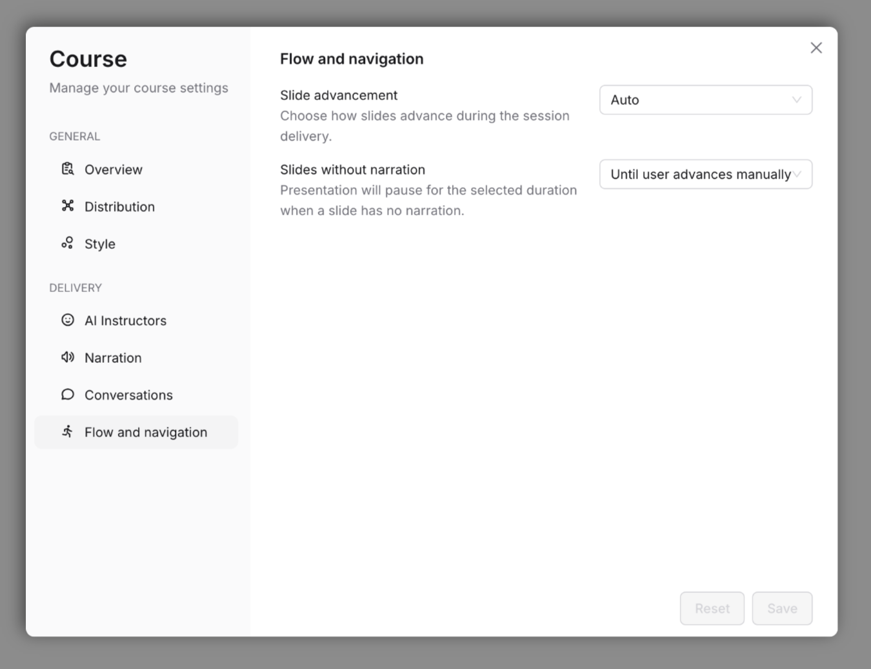This screenshot has width=871, height=669.
Task: Click the Save button
Action: pyautogui.click(x=782, y=608)
